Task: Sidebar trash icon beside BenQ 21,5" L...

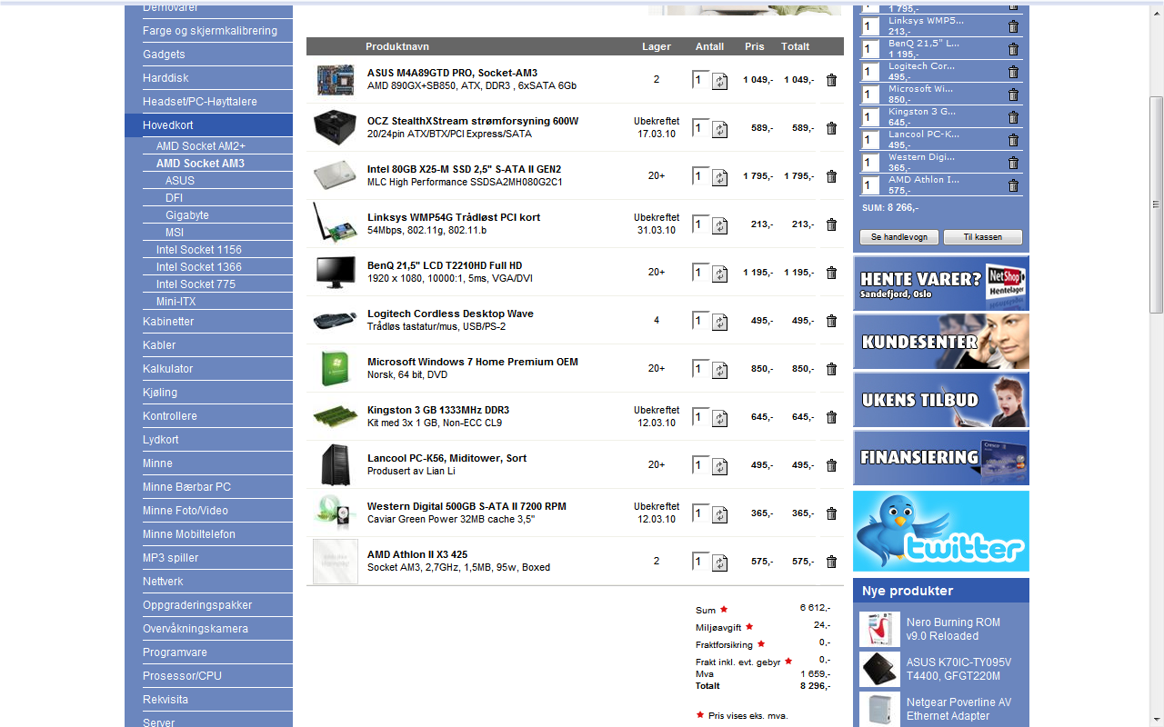Action: point(1013,49)
